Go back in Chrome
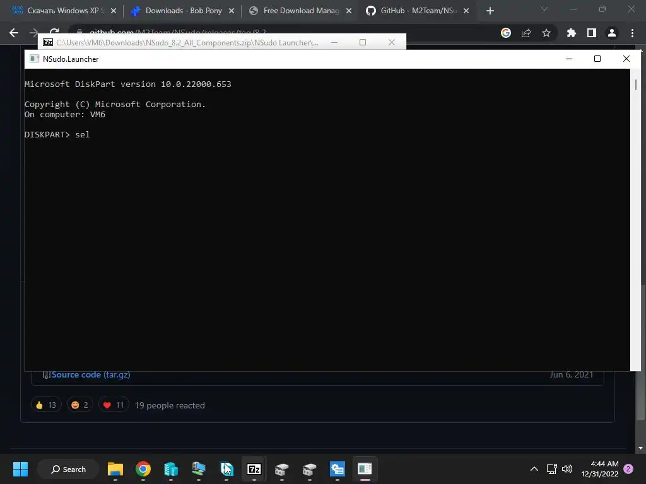 (14, 33)
